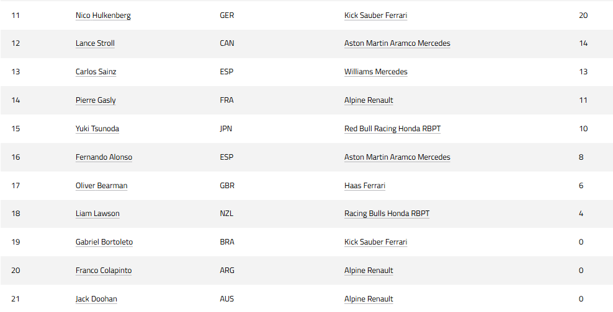Image resolution: width=613 pixels, height=312 pixels.
Task: Open Liam Lawson driver link
Action: tap(98, 214)
